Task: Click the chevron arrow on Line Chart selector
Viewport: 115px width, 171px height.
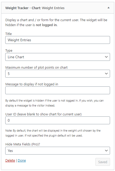Action: [x=106, y=57]
